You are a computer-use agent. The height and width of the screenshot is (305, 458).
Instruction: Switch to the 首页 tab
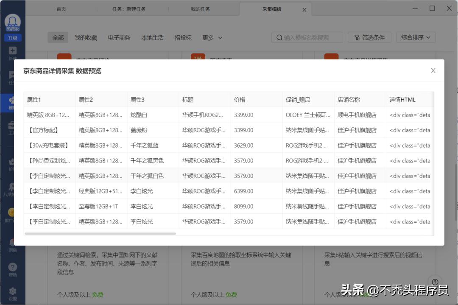pos(61,9)
